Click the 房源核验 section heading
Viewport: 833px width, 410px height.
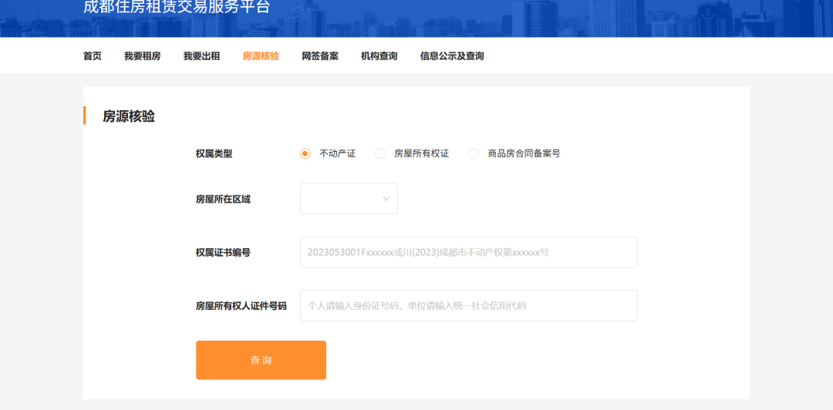129,116
